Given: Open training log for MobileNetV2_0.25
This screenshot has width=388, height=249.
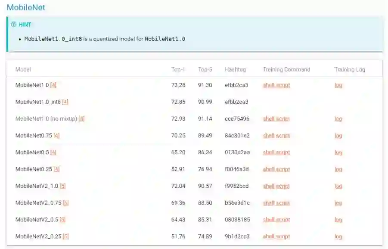Looking at the screenshot, I should coord(338,237).
